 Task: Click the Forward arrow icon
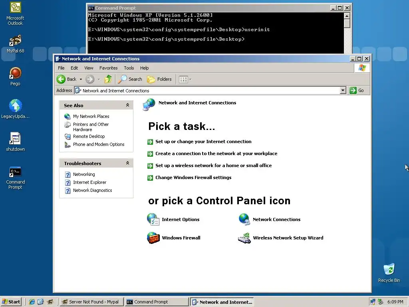pos(90,79)
